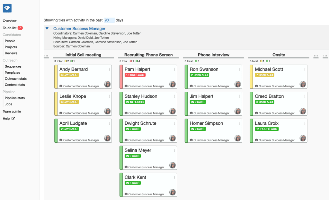Image resolution: width=329 pixels, height=200 pixels.
Task: Select Pipeline stats in the sidebar
Action: (14, 98)
